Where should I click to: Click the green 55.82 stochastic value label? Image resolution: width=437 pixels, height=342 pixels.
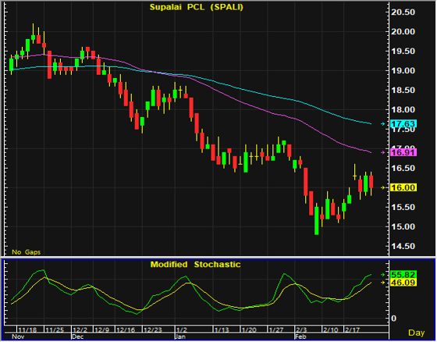(403, 275)
